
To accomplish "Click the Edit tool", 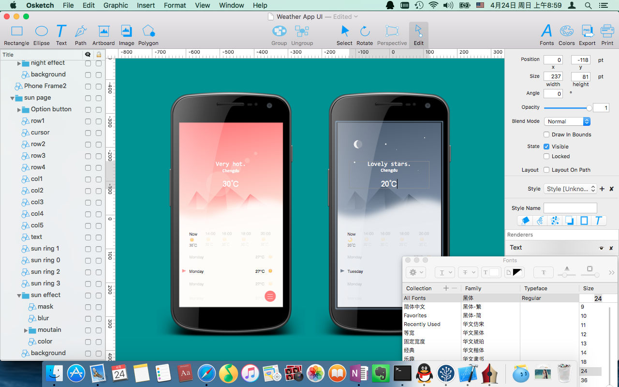I will click(418, 35).
